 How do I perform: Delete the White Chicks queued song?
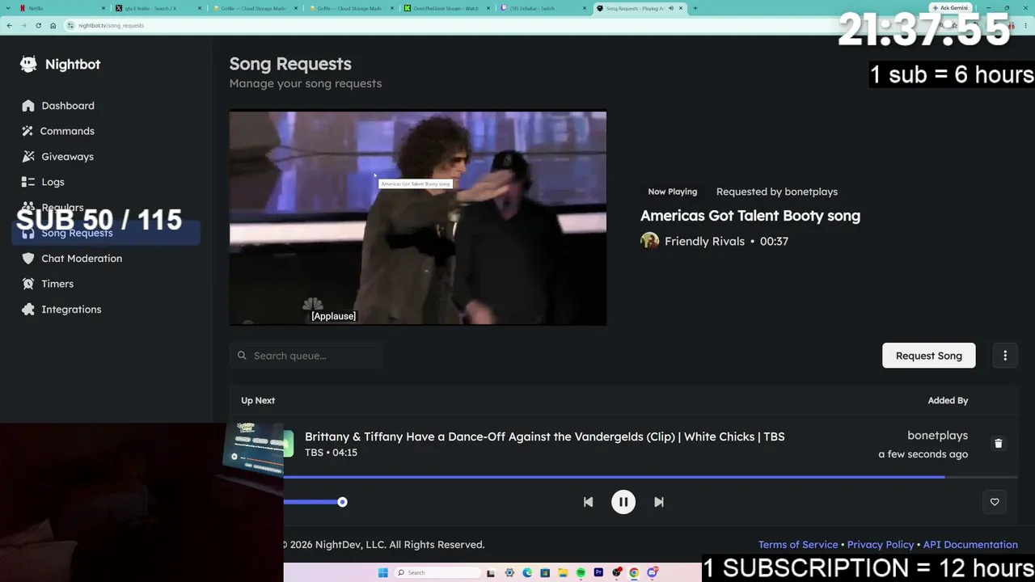click(x=999, y=444)
